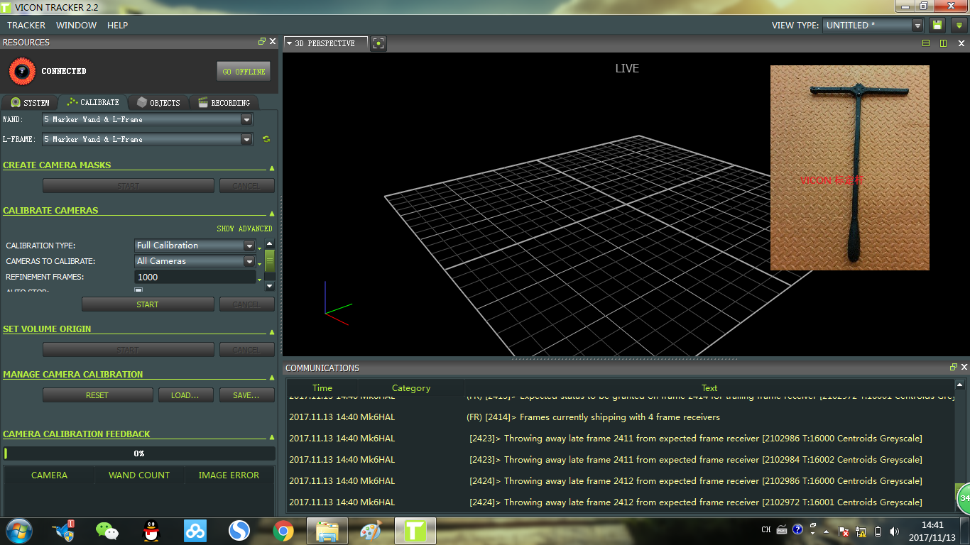Switch to the Objects tab
The width and height of the screenshot is (970, 545).
coord(158,102)
